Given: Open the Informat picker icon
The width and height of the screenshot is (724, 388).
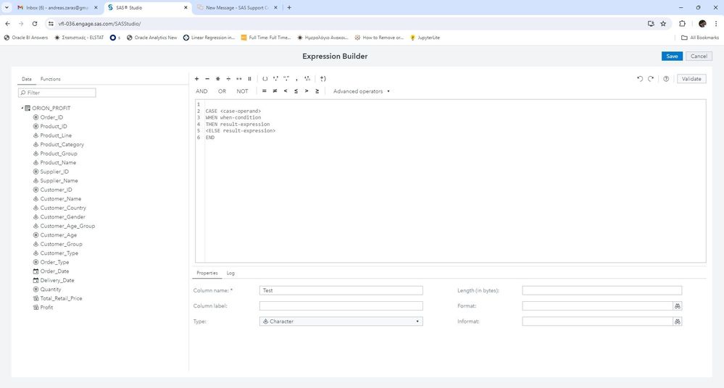Looking at the screenshot, I should [678, 321].
